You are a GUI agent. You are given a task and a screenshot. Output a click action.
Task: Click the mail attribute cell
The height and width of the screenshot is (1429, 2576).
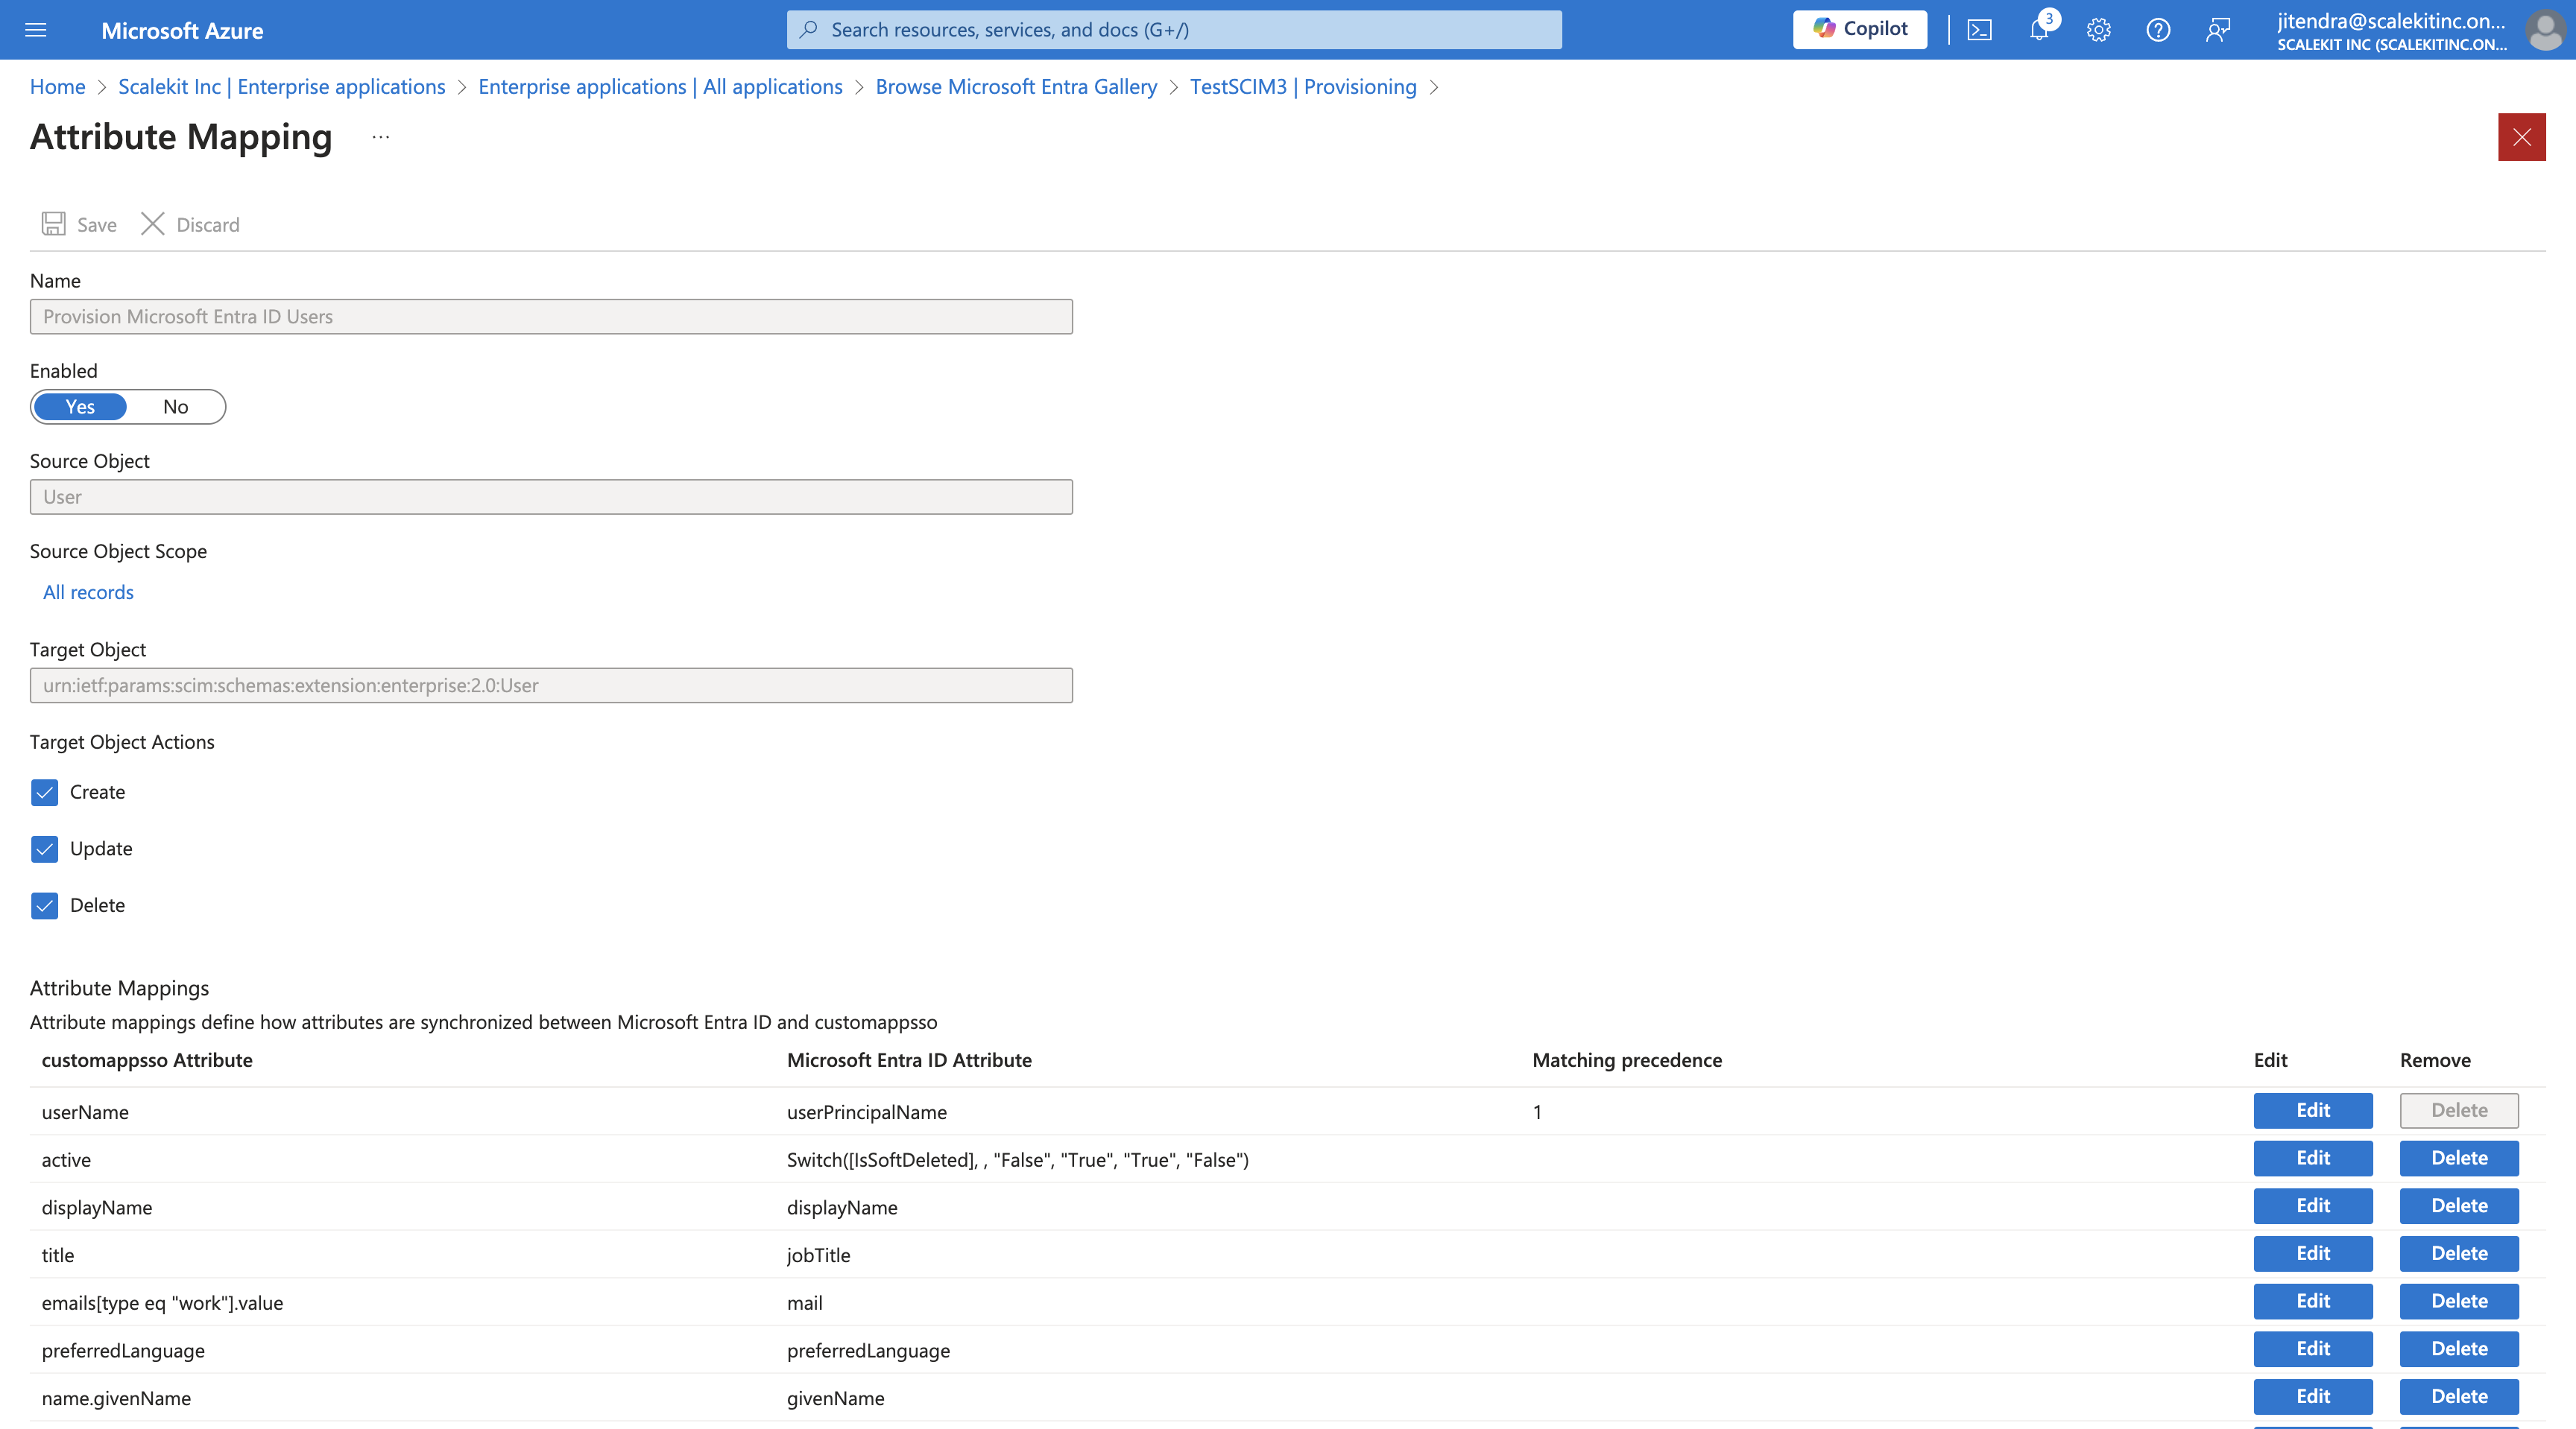pos(805,1303)
